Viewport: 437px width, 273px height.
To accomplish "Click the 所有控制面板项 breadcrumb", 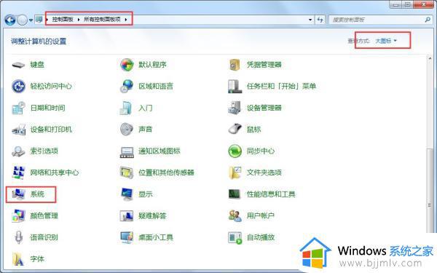I will 102,19.
